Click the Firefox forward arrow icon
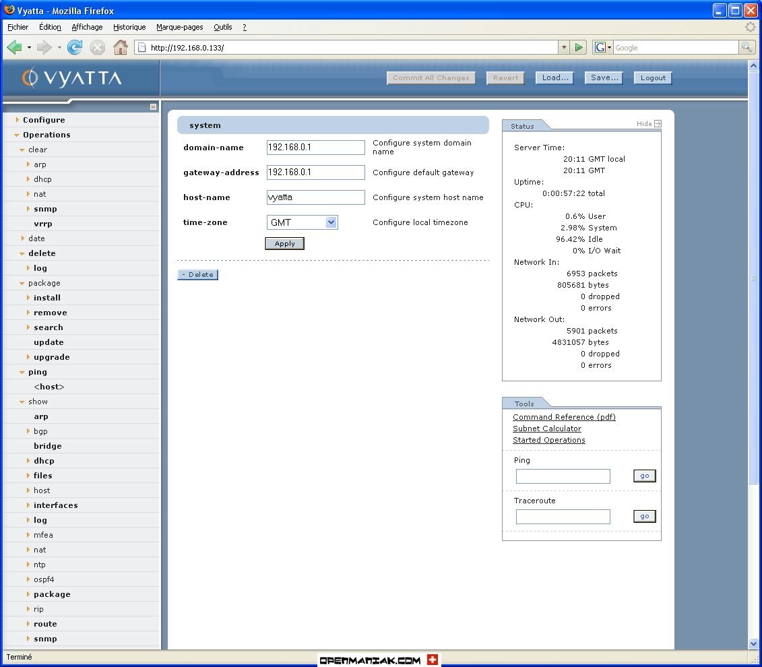 pos(44,47)
